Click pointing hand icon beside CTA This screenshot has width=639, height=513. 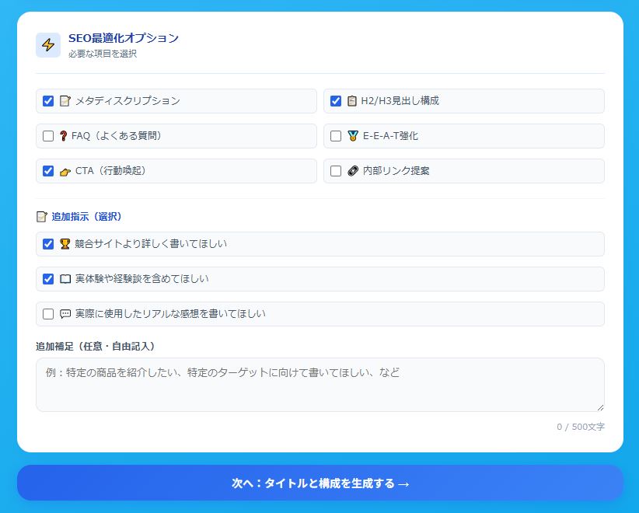tap(65, 172)
